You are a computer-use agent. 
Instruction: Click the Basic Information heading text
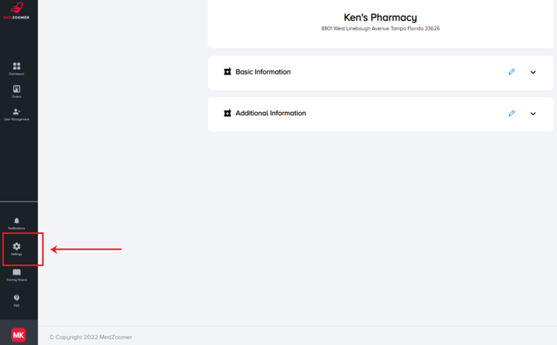tap(263, 72)
